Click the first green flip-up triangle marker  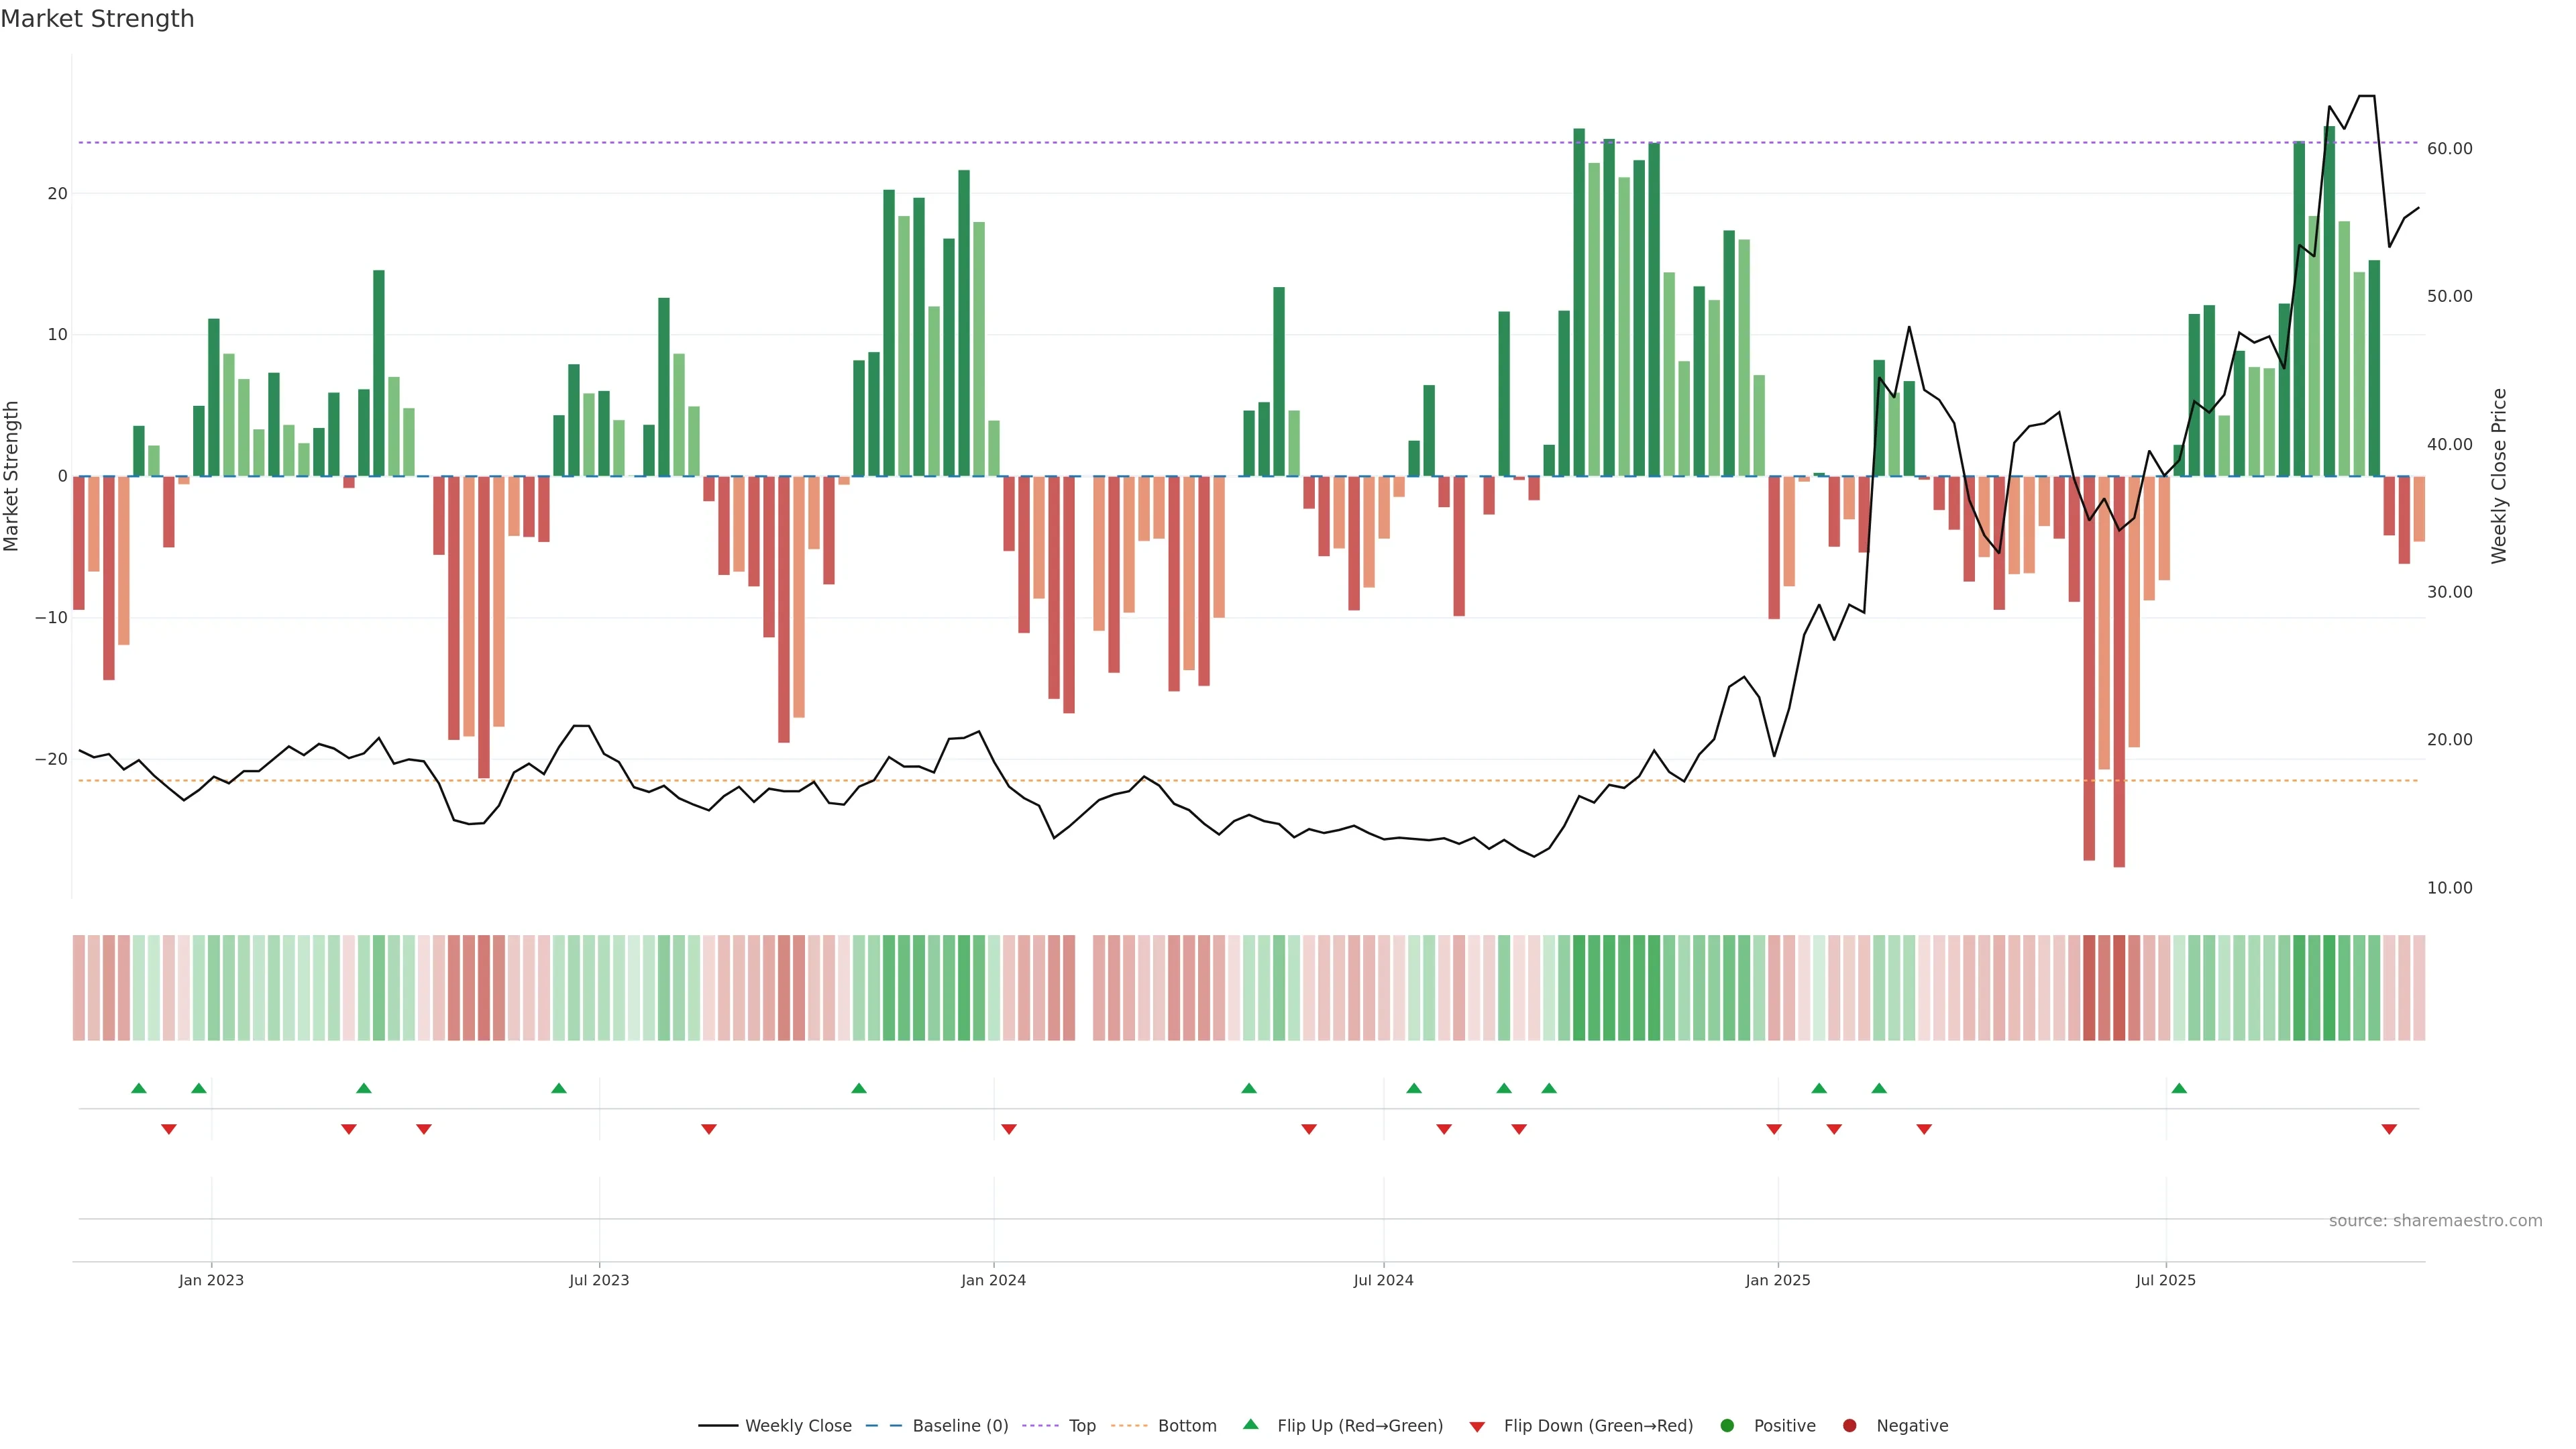tap(139, 1088)
